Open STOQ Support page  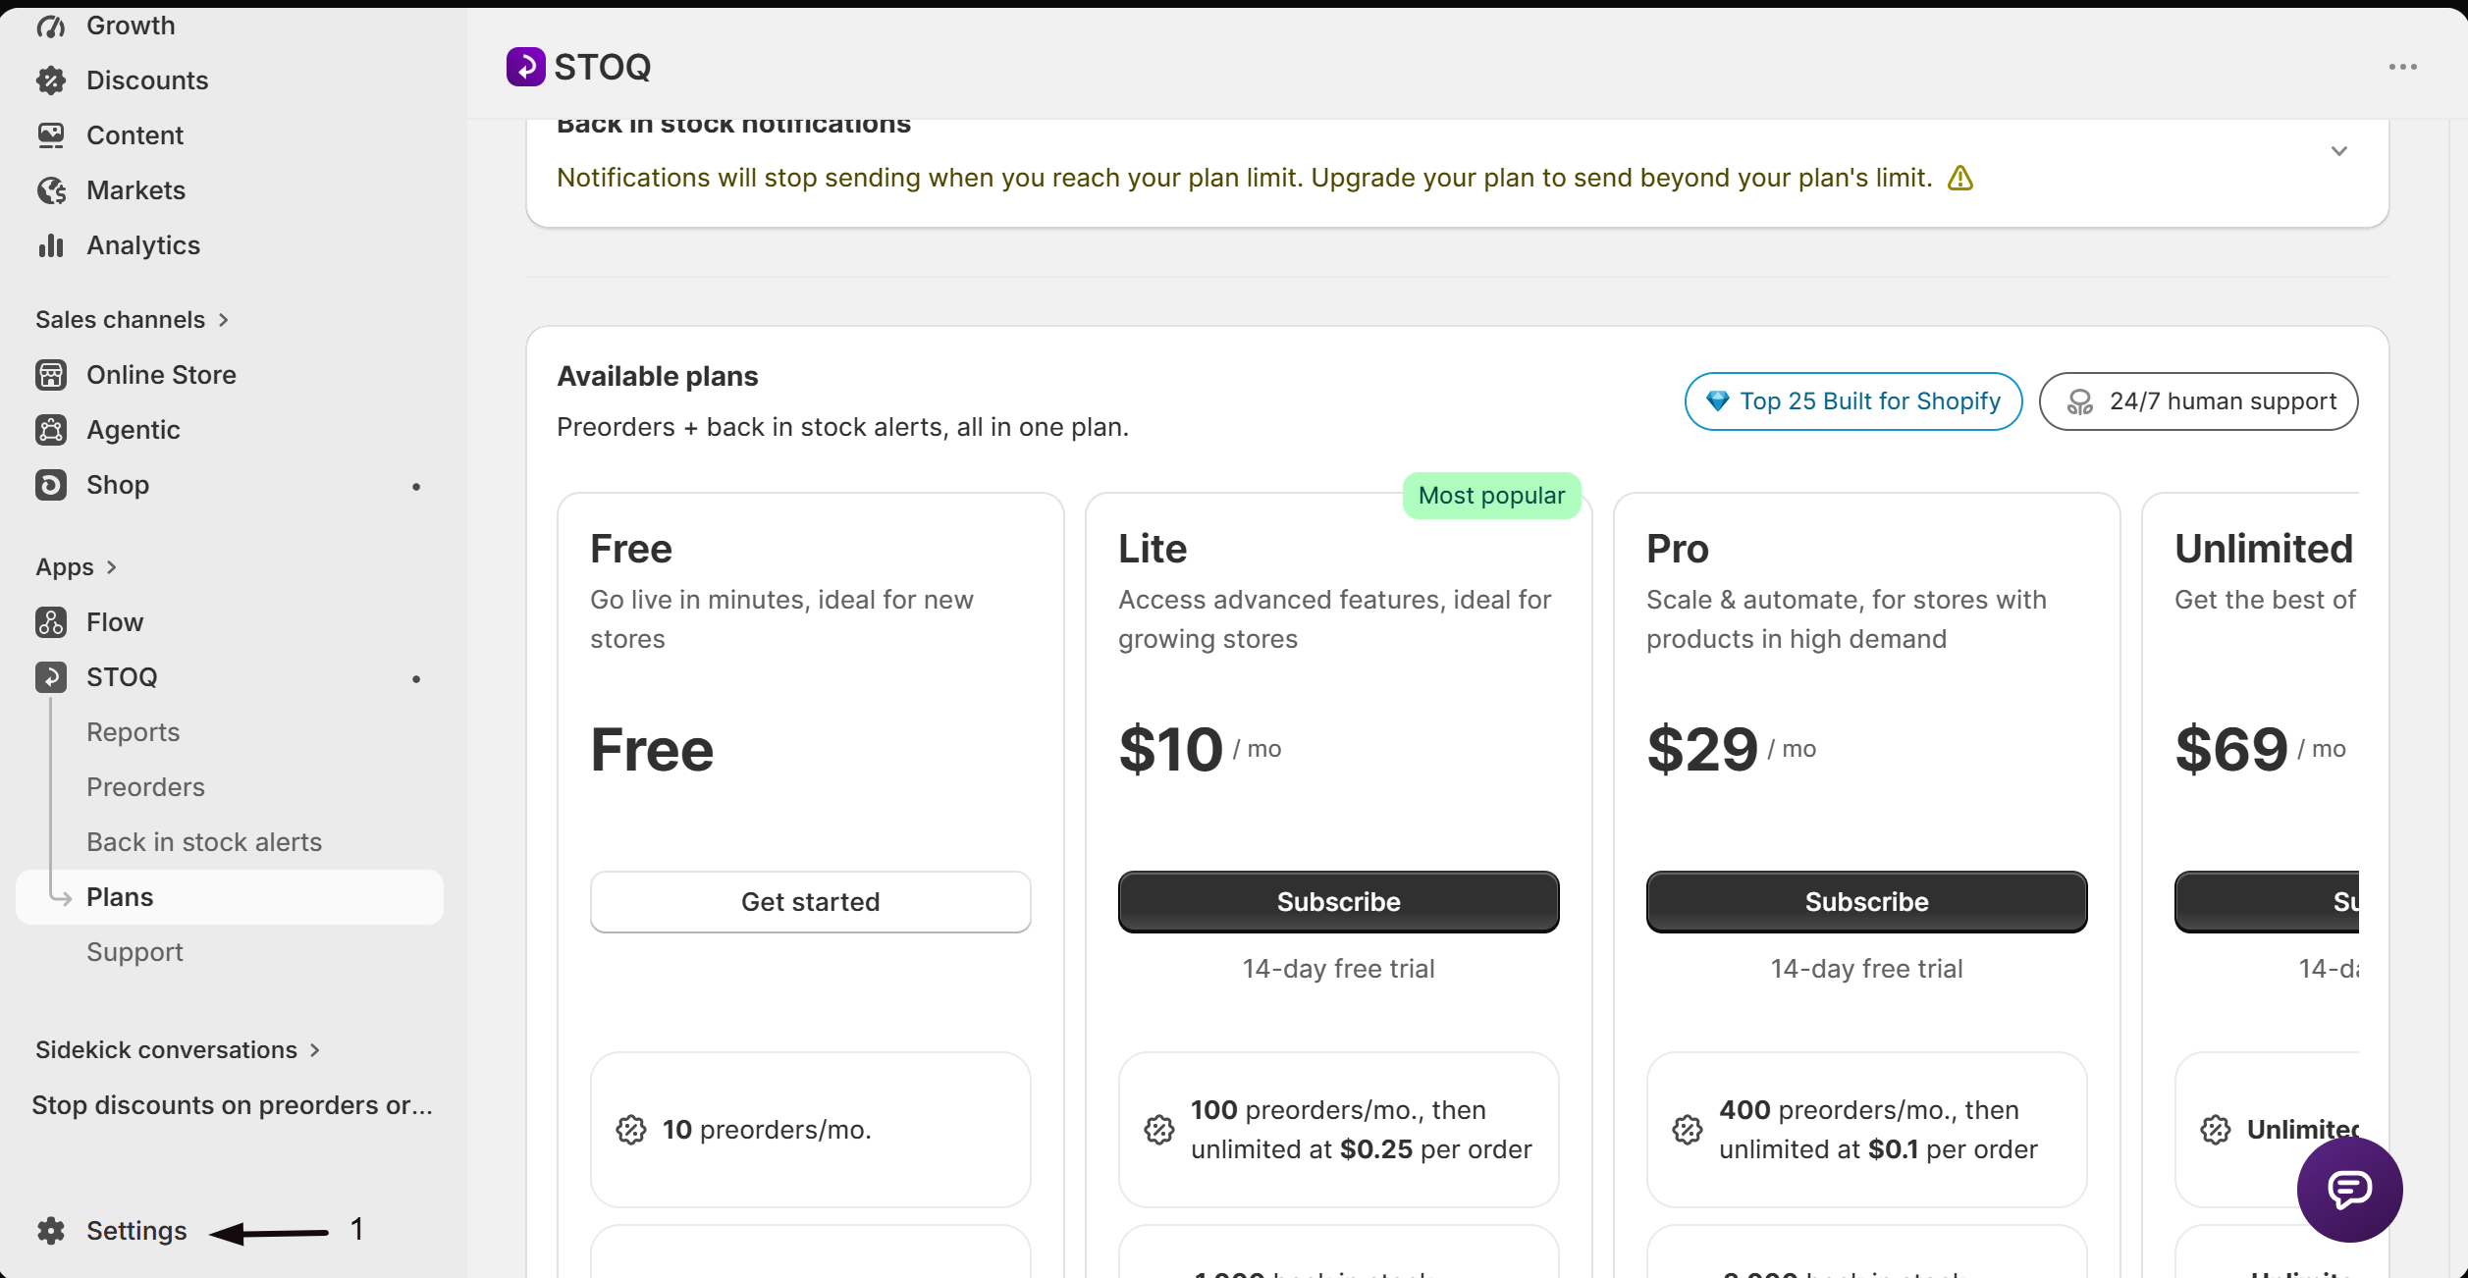pyautogui.click(x=134, y=952)
